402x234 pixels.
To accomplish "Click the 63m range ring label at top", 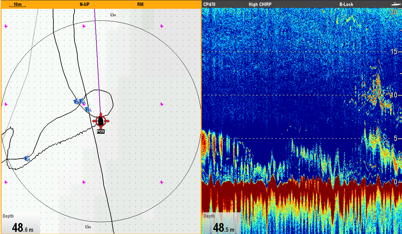I will pos(113,15).
